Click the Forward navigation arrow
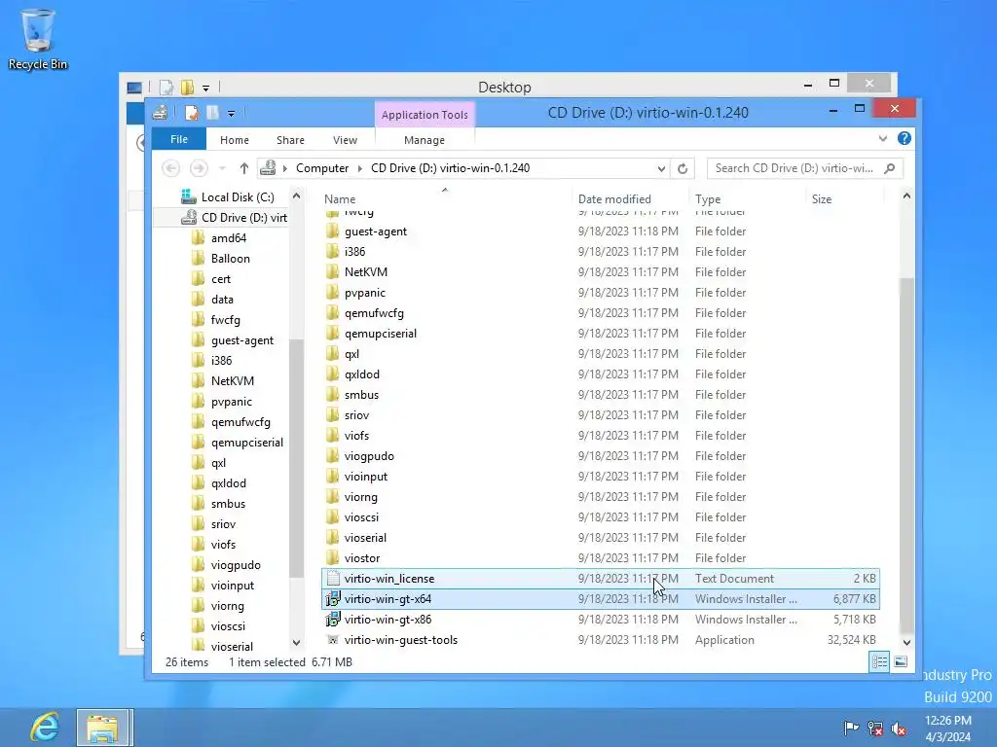 pyautogui.click(x=199, y=168)
